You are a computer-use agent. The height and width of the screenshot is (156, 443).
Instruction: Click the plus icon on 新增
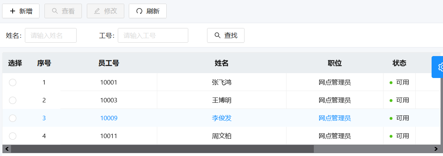click(x=13, y=11)
